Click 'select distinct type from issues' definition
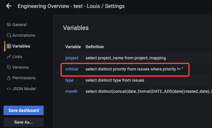 pos(115,80)
